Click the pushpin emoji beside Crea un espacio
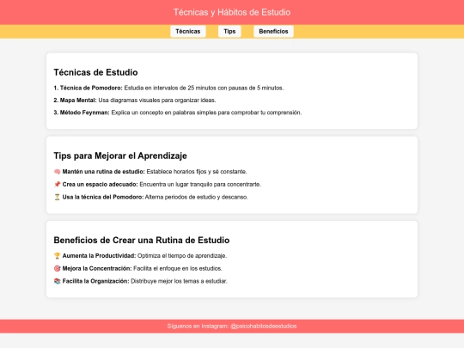Screen dimensions: 464x348 tap(57, 185)
